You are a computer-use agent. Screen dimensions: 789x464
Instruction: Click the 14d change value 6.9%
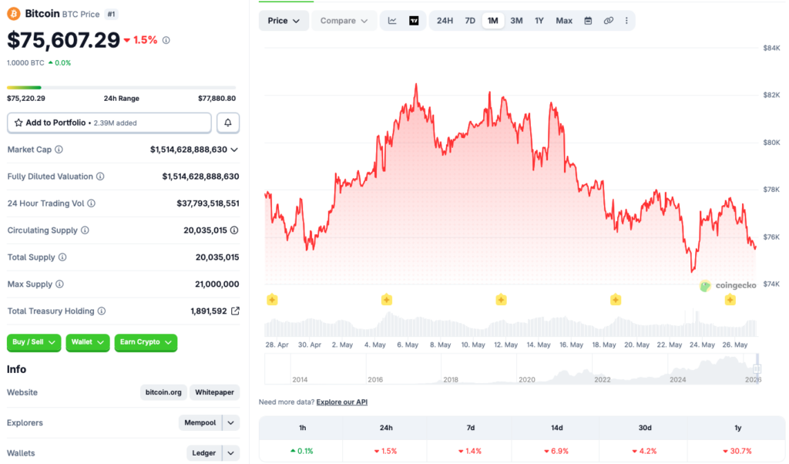coord(556,452)
